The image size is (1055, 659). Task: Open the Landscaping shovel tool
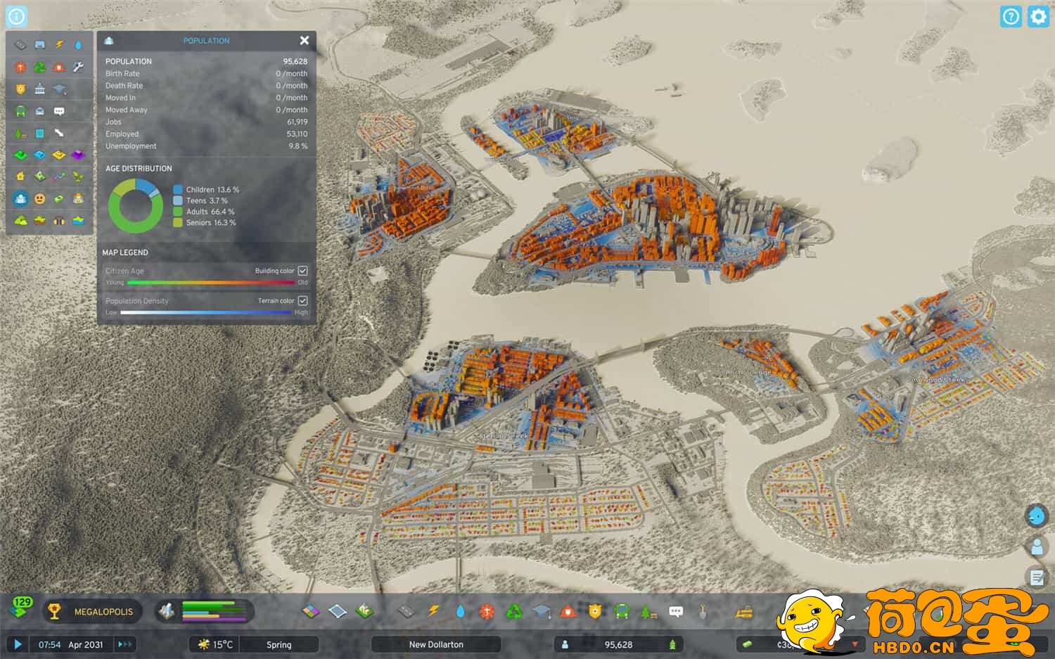pos(702,611)
